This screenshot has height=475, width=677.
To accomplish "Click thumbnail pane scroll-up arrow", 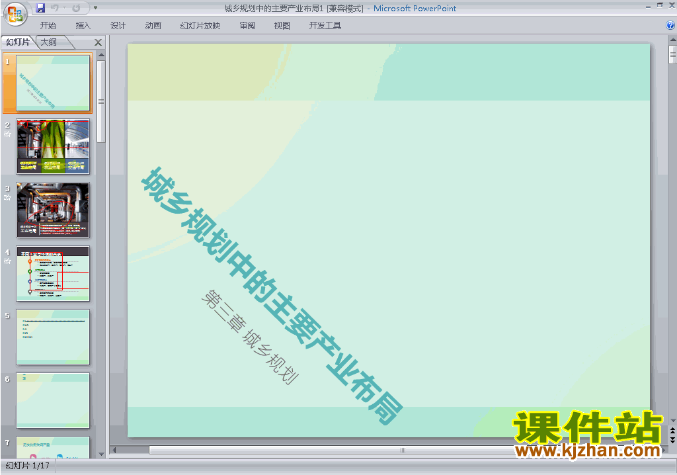I will (x=101, y=55).
